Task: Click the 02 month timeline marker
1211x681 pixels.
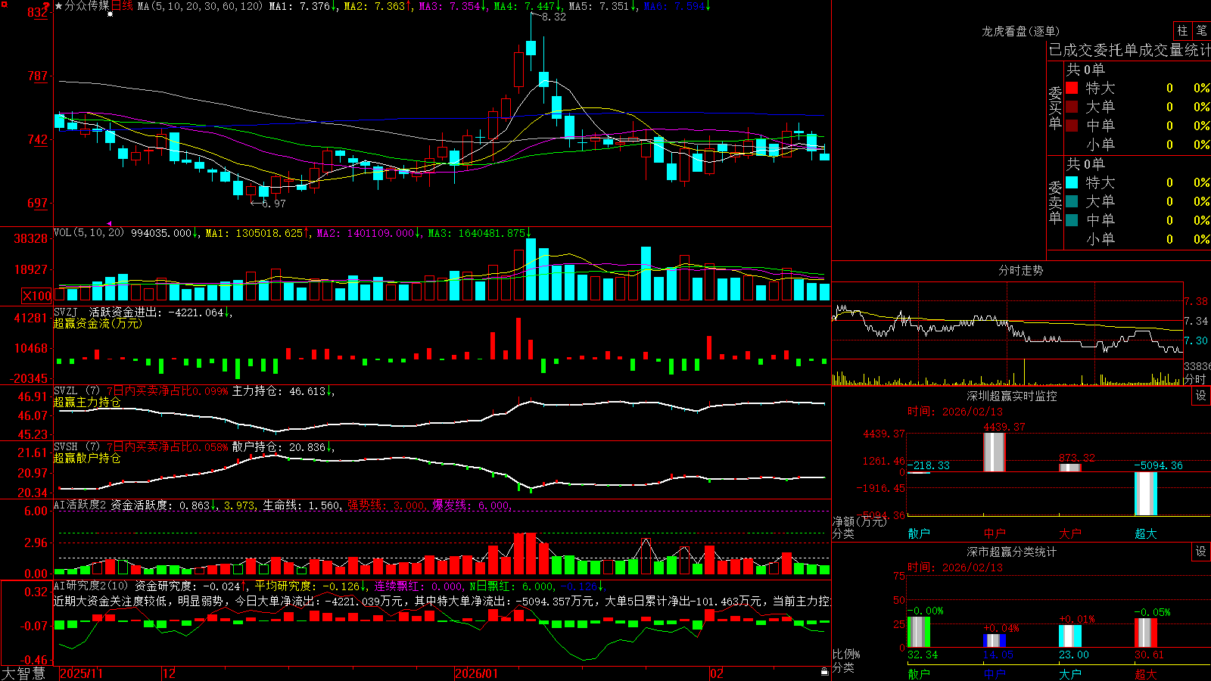Action: 717,673
